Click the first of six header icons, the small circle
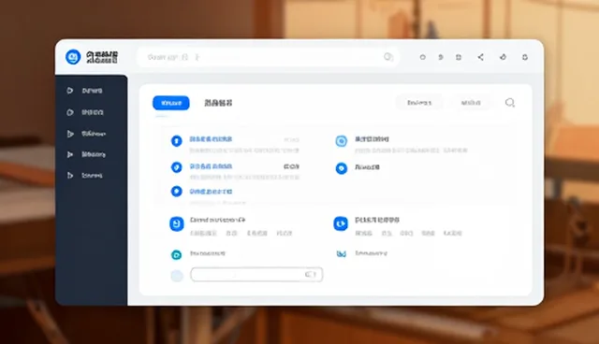This screenshot has width=599, height=344. pos(422,57)
